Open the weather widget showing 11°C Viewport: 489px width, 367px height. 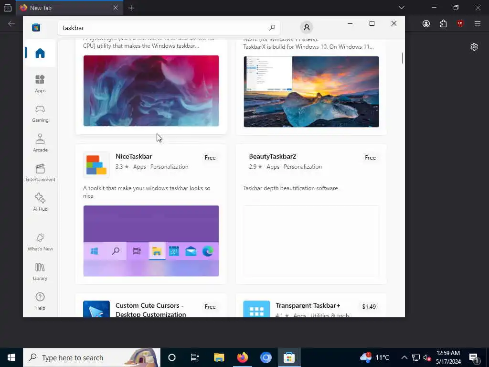tap(374, 357)
